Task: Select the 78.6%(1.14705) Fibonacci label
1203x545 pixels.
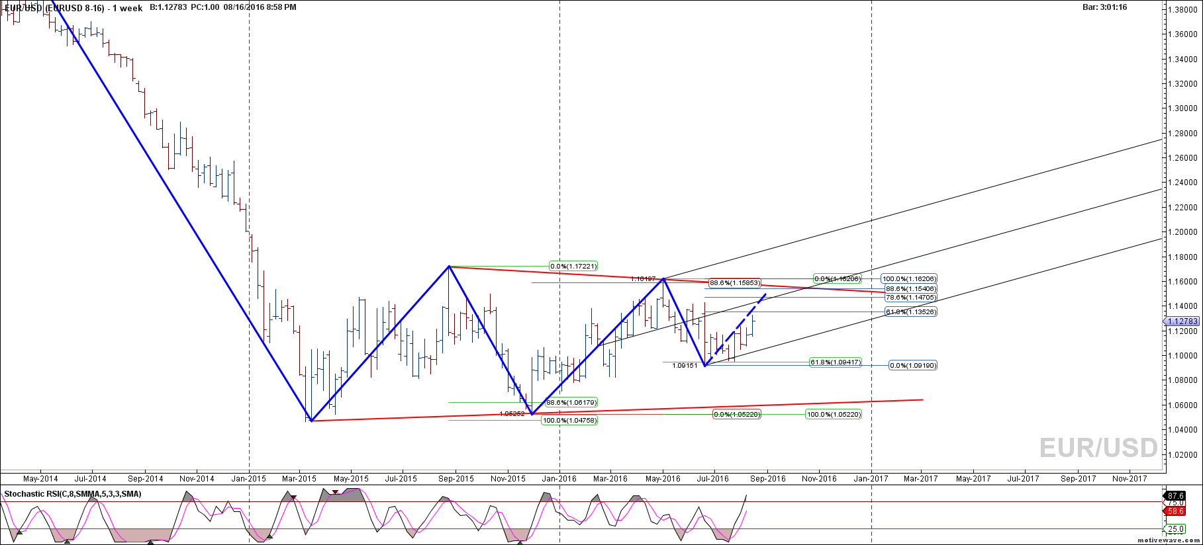Action: pos(910,297)
